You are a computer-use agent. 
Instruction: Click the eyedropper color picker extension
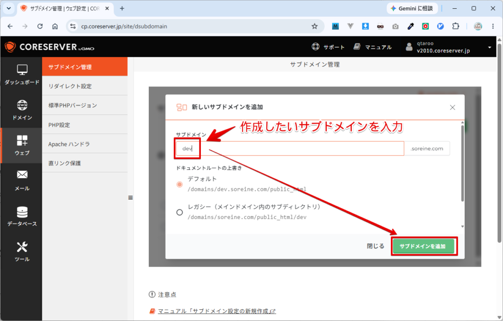[x=411, y=27]
